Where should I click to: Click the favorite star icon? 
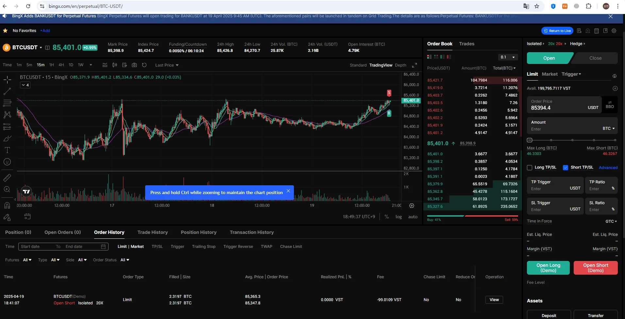coord(5,31)
